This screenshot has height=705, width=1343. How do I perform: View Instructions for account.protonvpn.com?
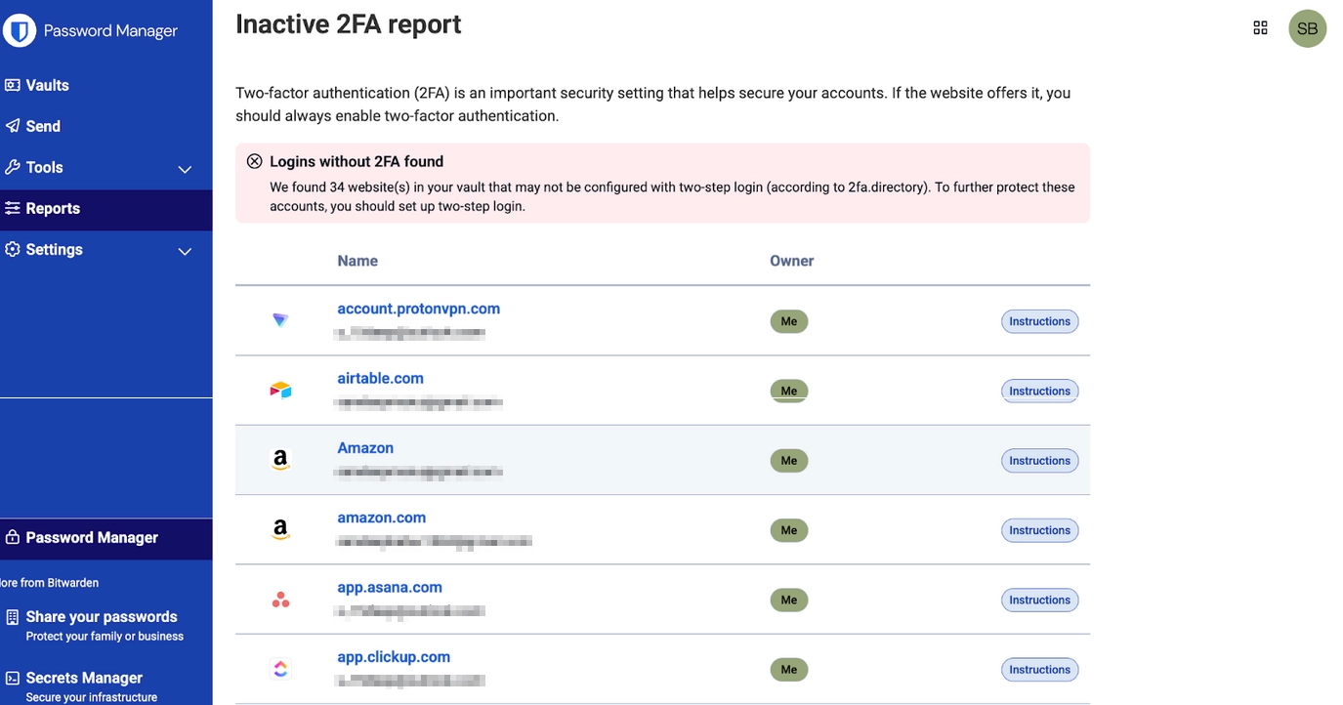[x=1039, y=321]
